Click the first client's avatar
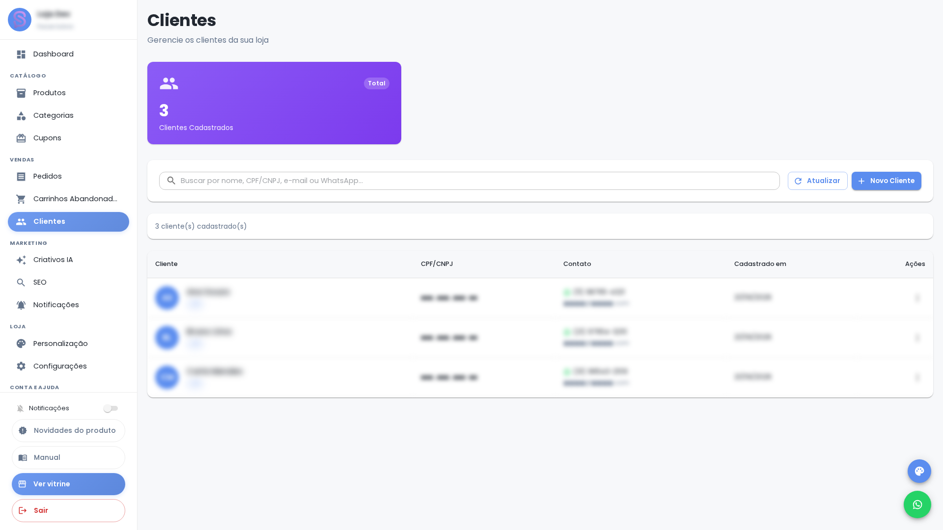The image size is (943, 530). point(167,298)
